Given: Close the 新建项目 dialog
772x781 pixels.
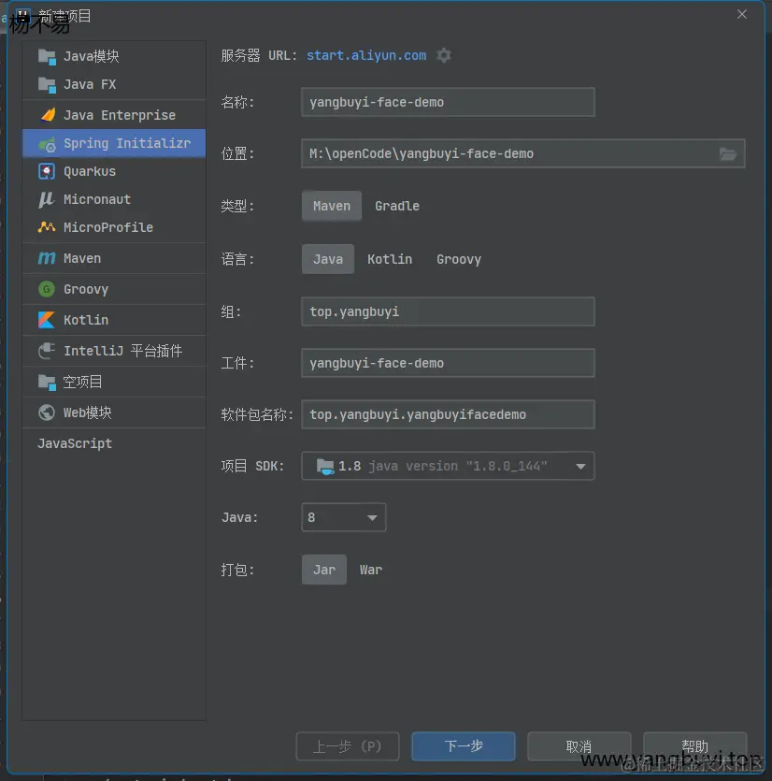Looking at the screenshot, I should point(742,14).
